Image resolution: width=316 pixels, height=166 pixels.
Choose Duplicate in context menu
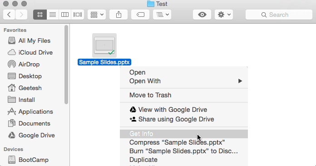pos(184,160)
